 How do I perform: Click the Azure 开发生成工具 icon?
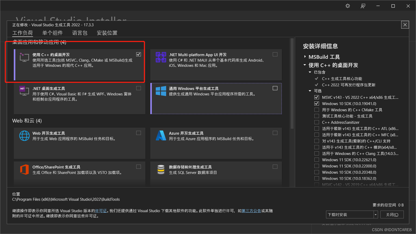point(161,136)
